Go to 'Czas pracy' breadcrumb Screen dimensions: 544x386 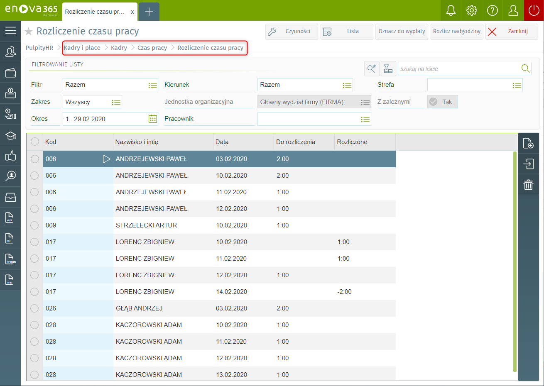(152, 48)
